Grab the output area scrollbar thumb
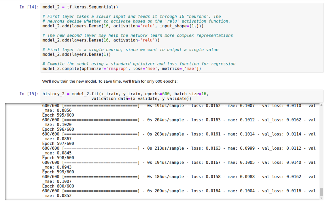 (x=321, y=192)
